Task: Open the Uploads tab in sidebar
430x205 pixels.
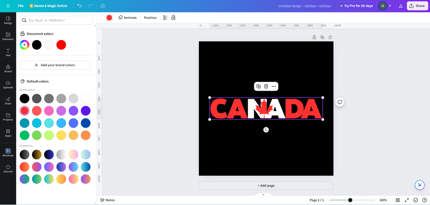Action: click(8, 85)
